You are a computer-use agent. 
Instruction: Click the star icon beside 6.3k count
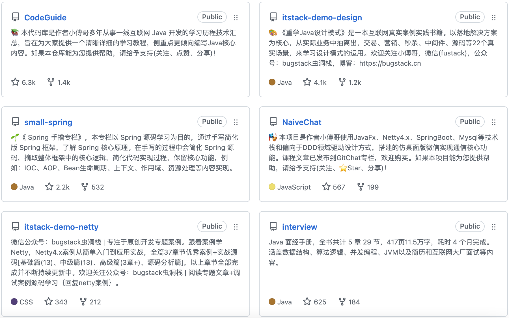[15, 82]
